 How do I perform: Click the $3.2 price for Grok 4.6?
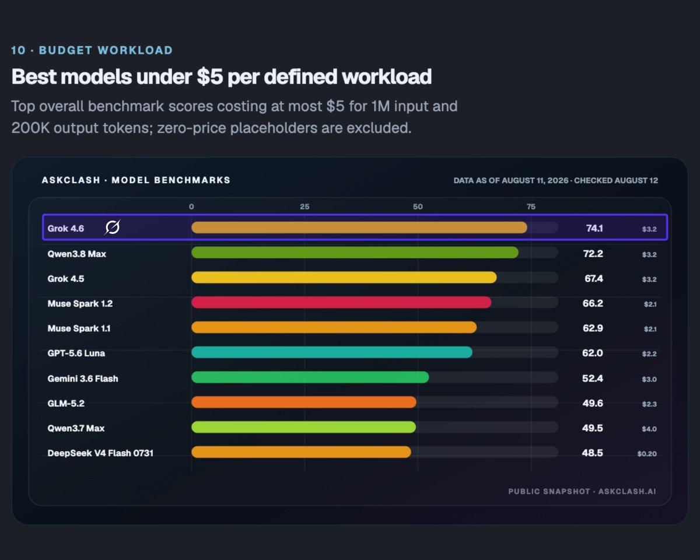pyautogui.click(x=650, y=229)
